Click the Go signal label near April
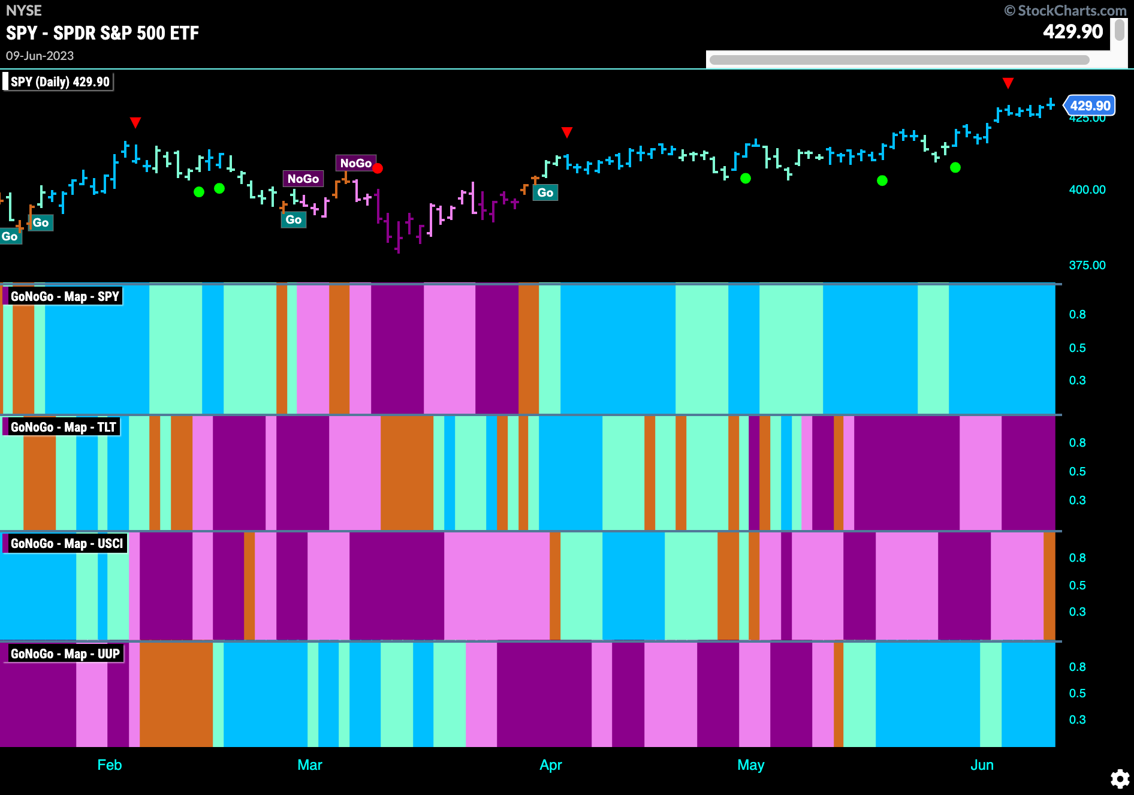 pyautogui.click(x=545, y=192)
